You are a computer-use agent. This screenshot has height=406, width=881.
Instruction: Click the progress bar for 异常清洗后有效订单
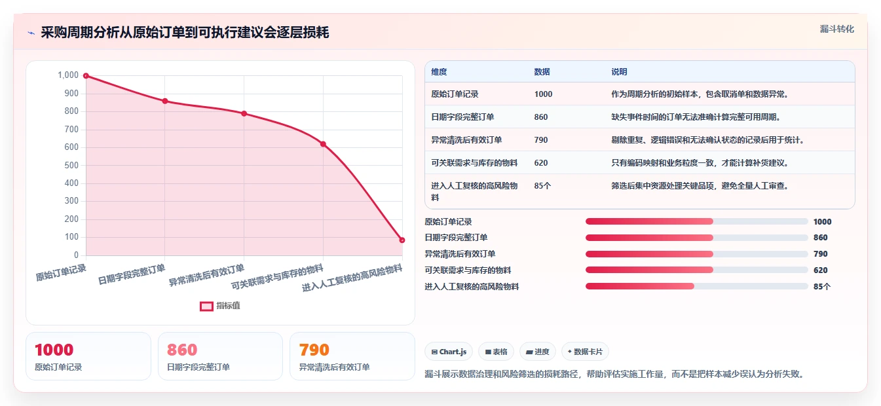(x=697, y=254)
